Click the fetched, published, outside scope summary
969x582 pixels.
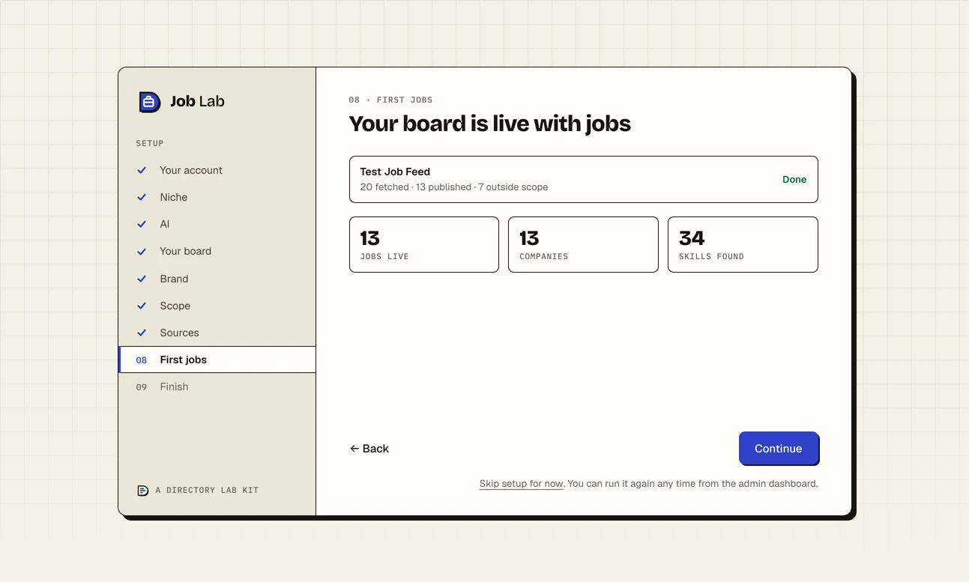(454, 187)
